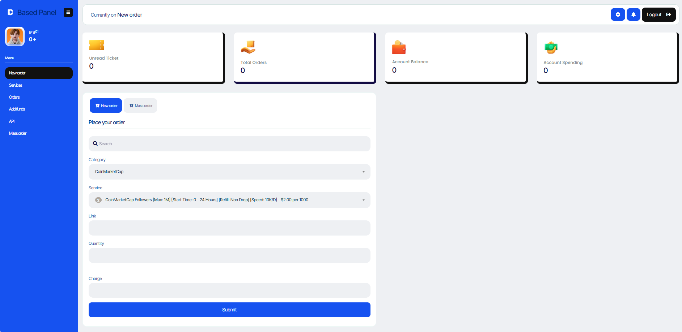
Task: Select the New order tab
Action: [x=106, y=105]
